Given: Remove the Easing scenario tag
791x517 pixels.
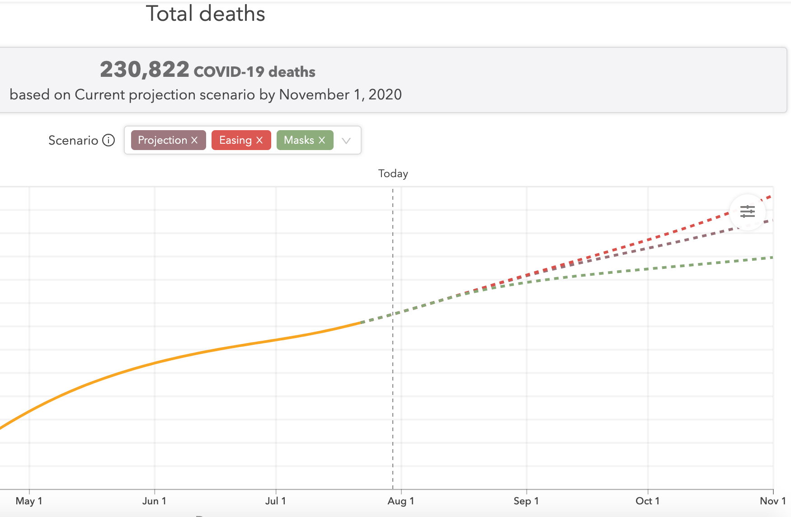Looking at the screenshot, I should tap(259, 140).
